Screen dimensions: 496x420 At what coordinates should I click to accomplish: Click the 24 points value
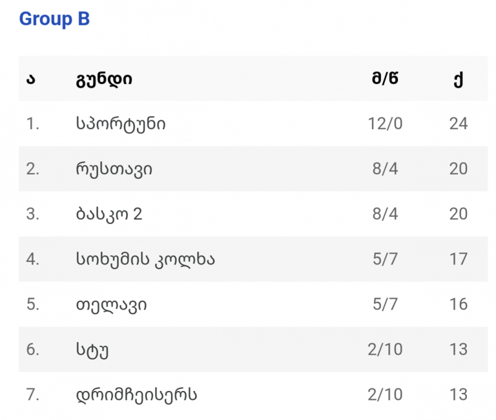point(459,124)
